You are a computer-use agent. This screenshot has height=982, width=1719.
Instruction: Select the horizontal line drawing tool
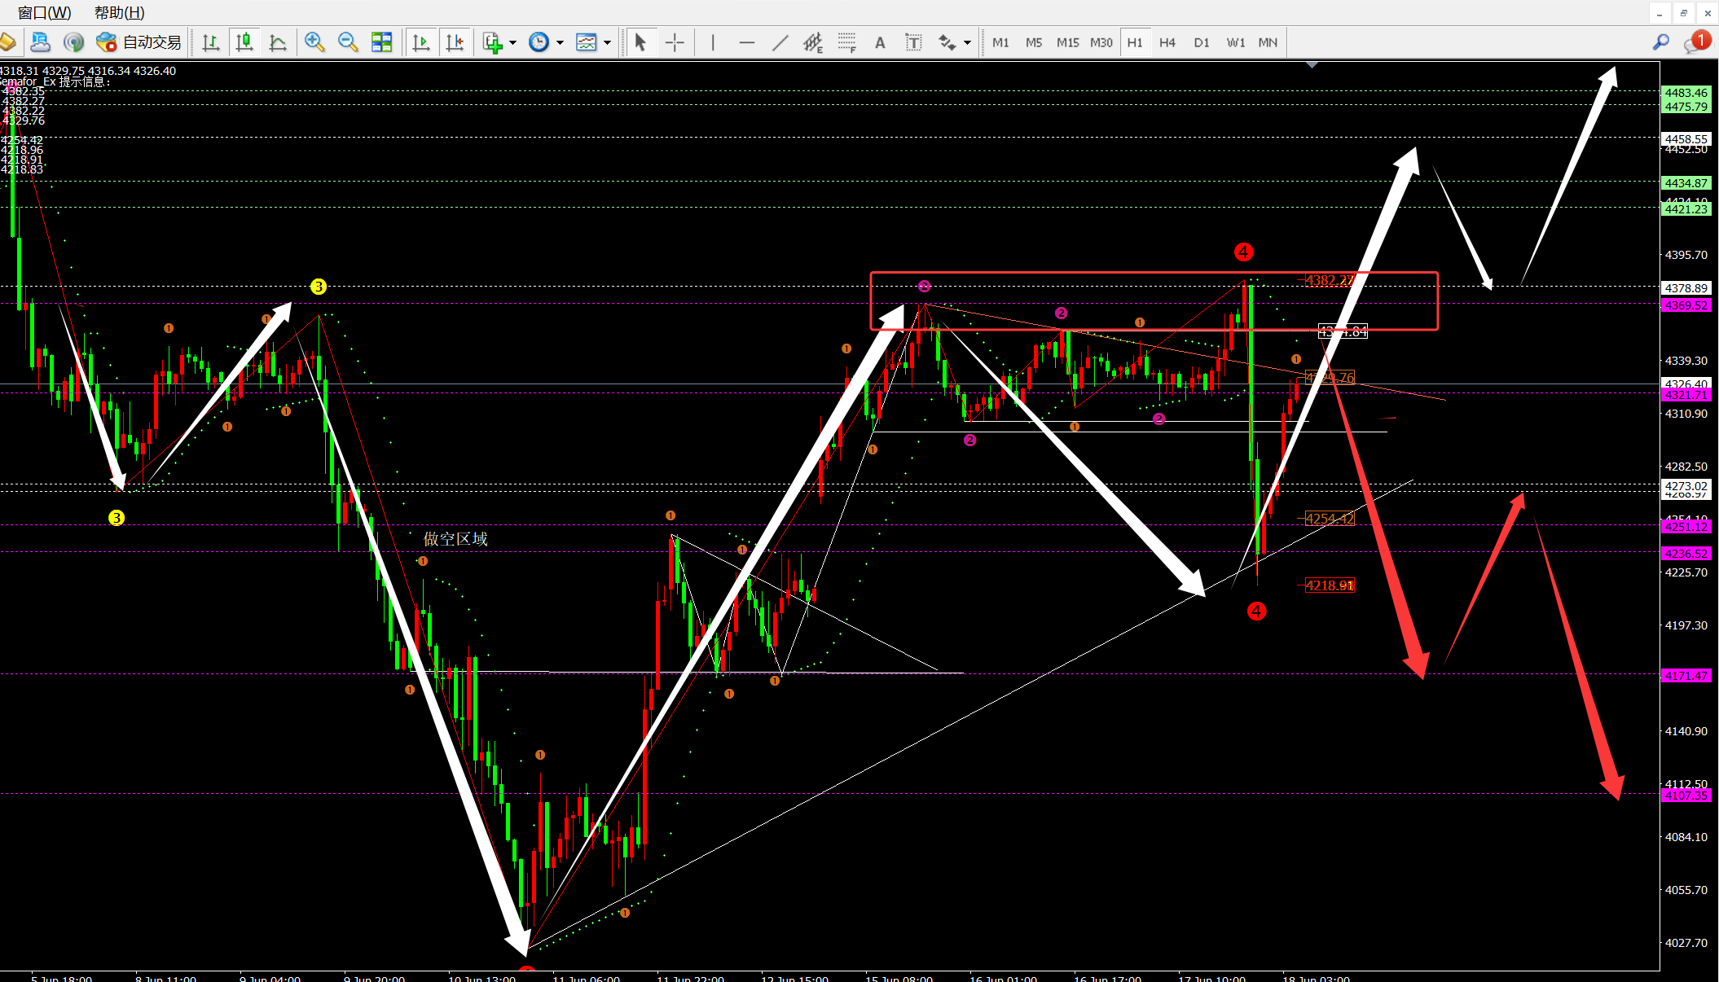[746, 42]
